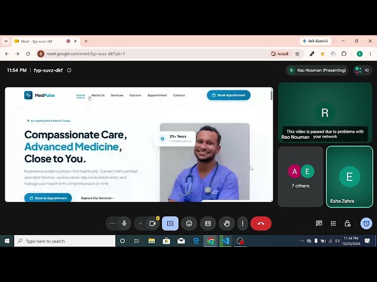
Task: Open Visual Studio Code from taskbar
Action: coord(226,241)
